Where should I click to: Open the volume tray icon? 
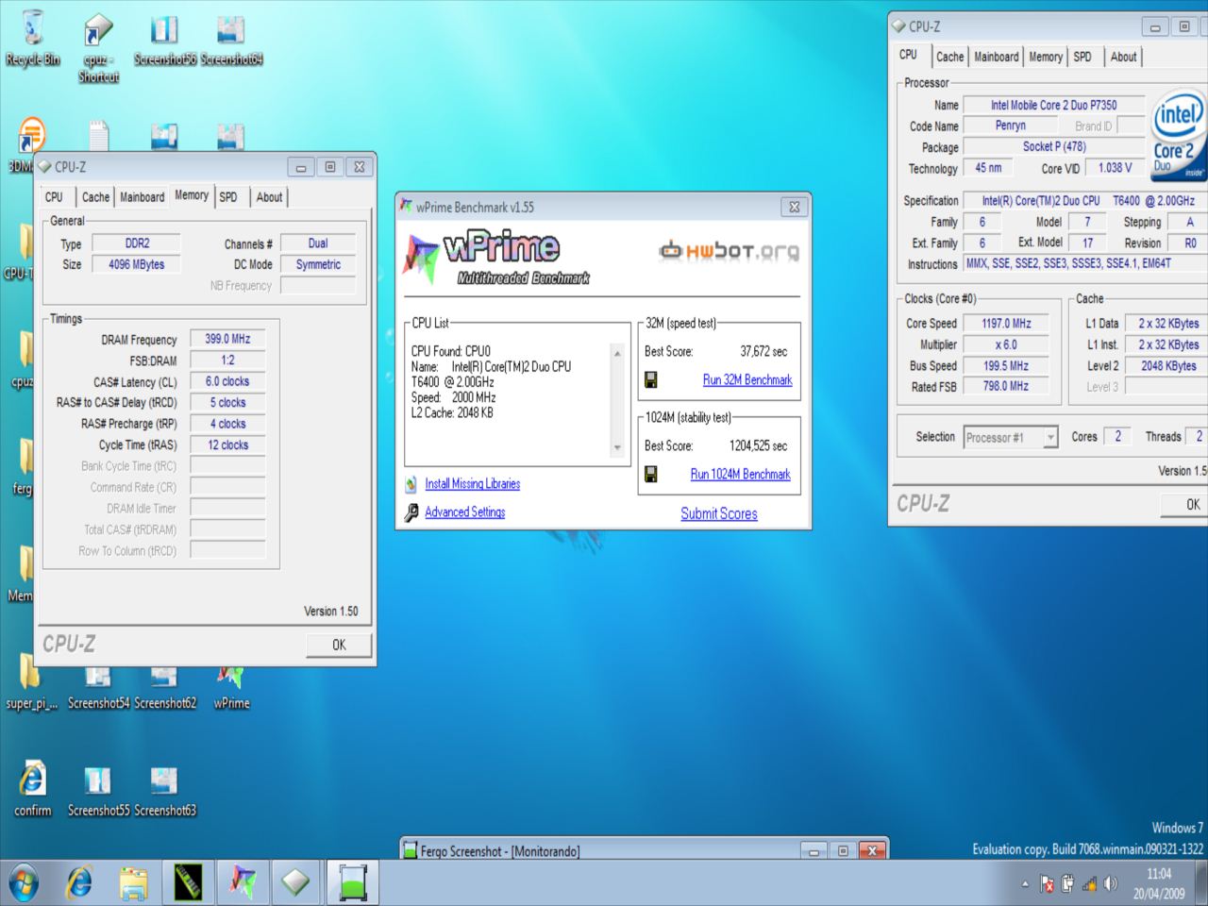point(1110,884)
